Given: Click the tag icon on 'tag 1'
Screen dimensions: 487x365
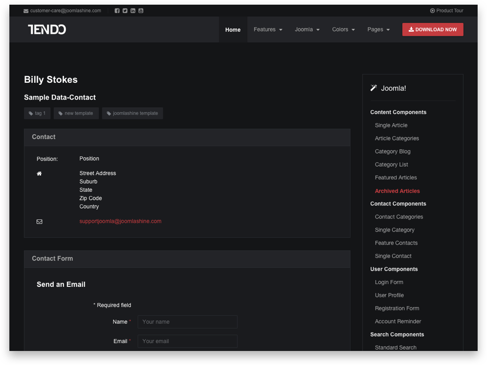Looking at the screenshot, I should click(31, 114).
